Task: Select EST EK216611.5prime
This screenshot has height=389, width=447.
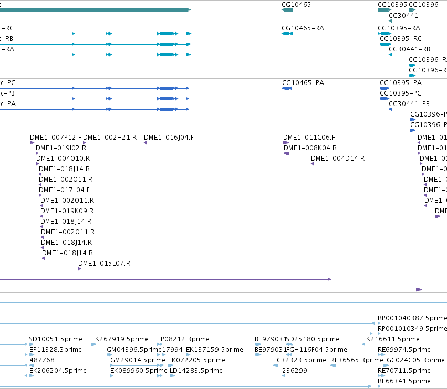Action: pos(391,339)
